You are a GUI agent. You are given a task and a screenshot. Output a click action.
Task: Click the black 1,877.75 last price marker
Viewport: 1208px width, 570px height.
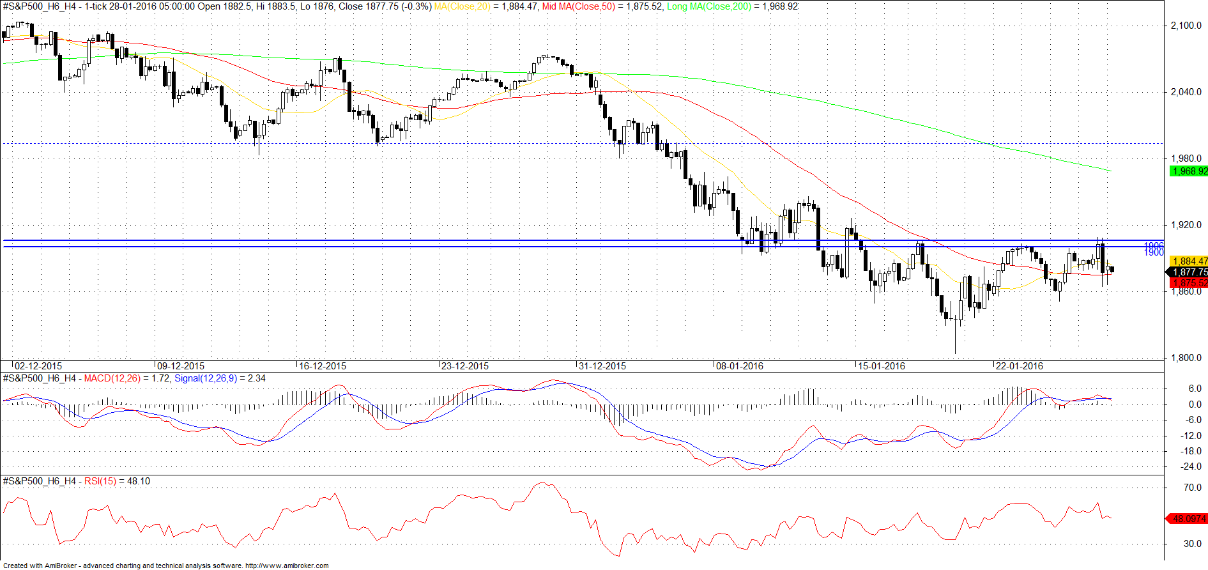pyautogui.click(x=1188, y=272)
